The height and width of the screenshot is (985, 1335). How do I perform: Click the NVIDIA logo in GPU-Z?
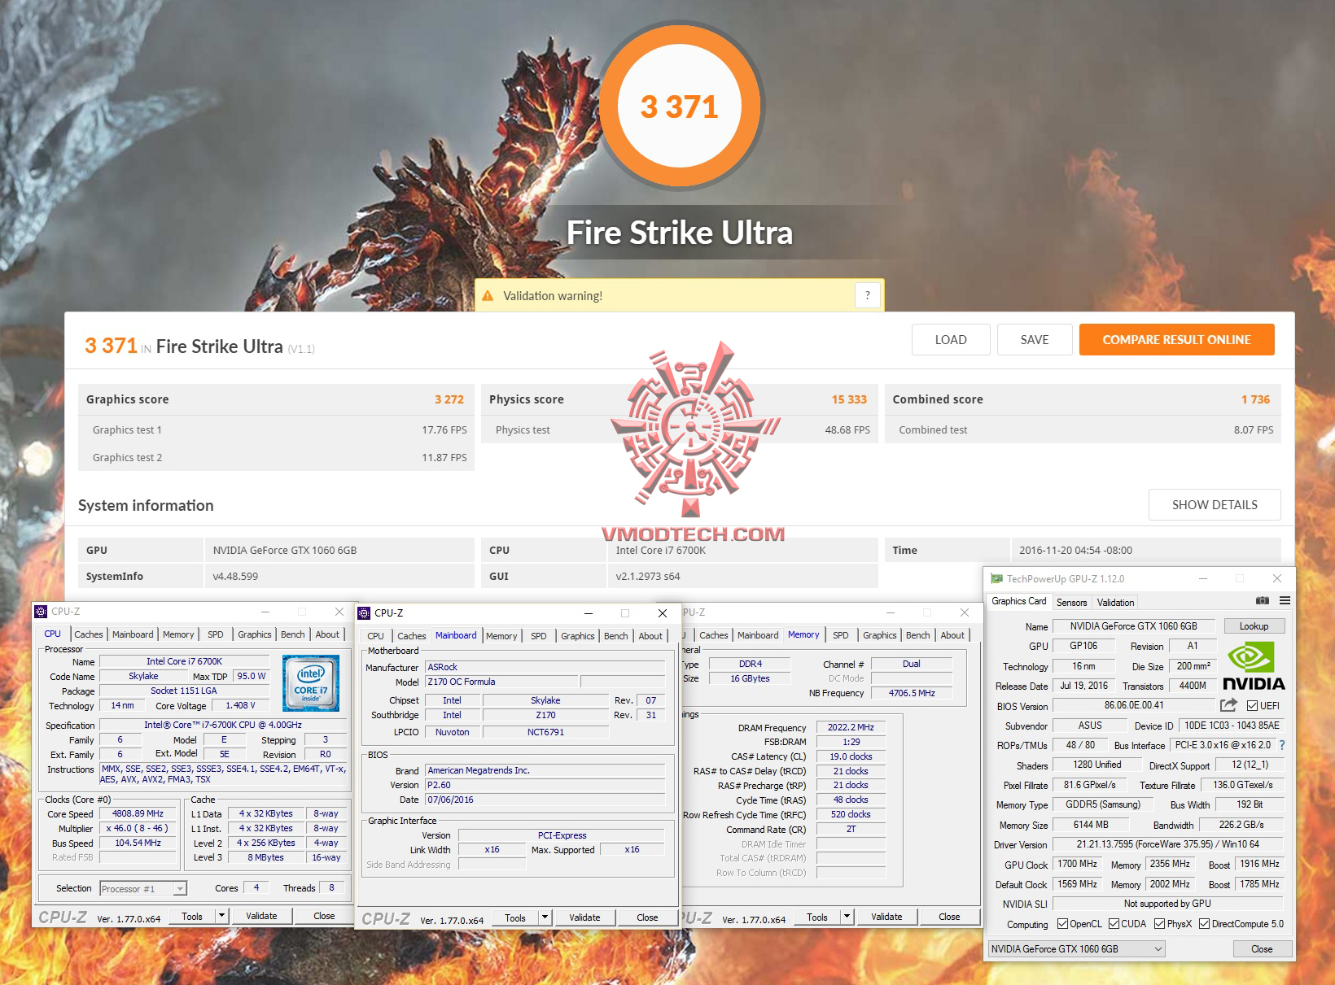pos(1254,667)
